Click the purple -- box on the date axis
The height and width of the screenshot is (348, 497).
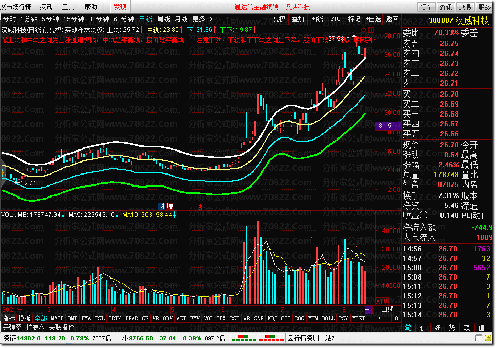coord(369,309)
